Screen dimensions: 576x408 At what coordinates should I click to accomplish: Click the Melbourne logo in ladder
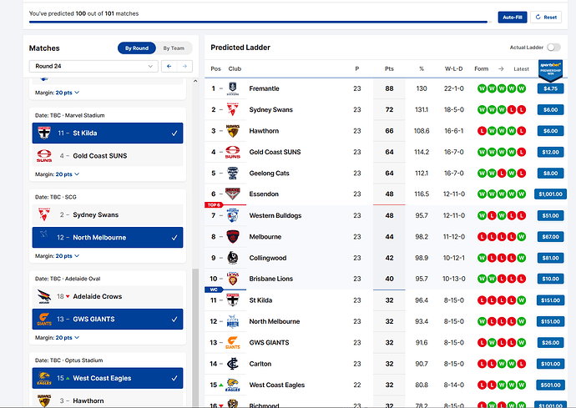click(x=233, y=237)
